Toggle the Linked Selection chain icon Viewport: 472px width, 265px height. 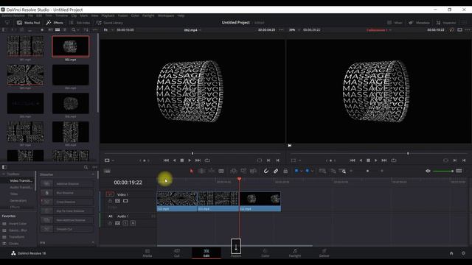coord(276,171)
